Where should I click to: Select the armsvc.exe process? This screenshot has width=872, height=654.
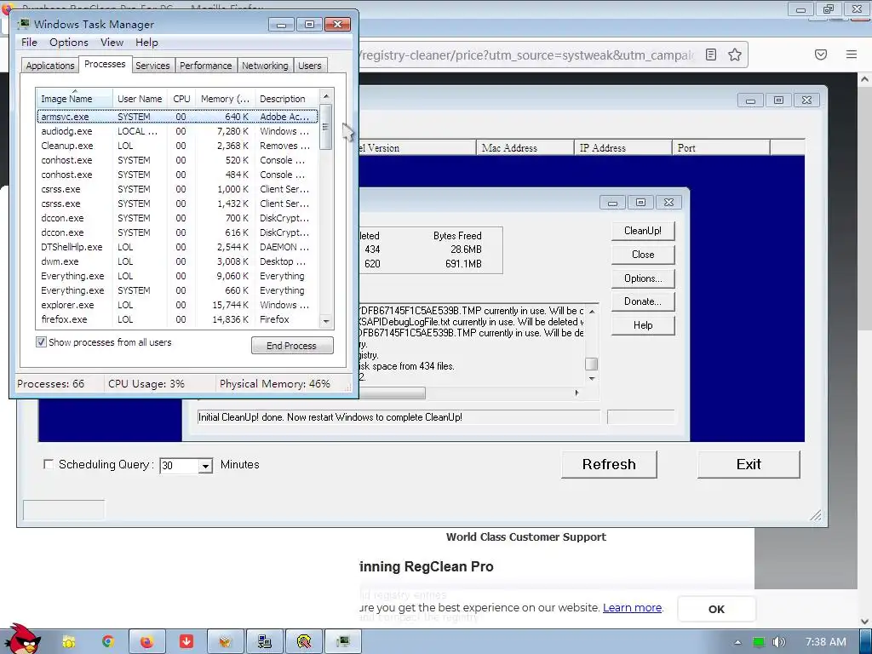click(177, 117)
